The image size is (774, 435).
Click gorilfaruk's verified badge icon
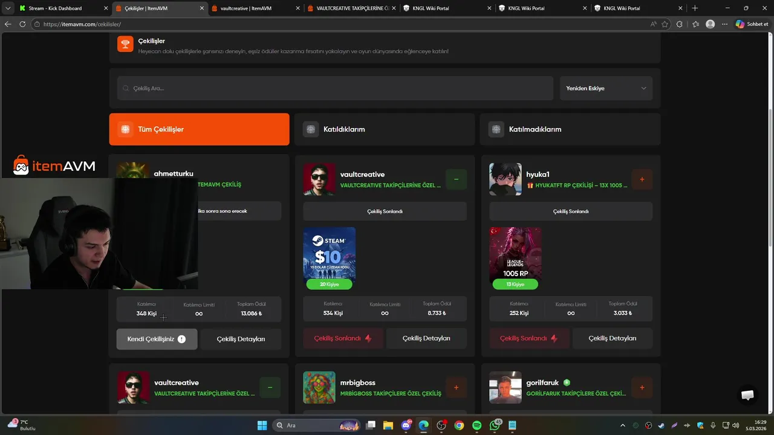click(567, 382)
